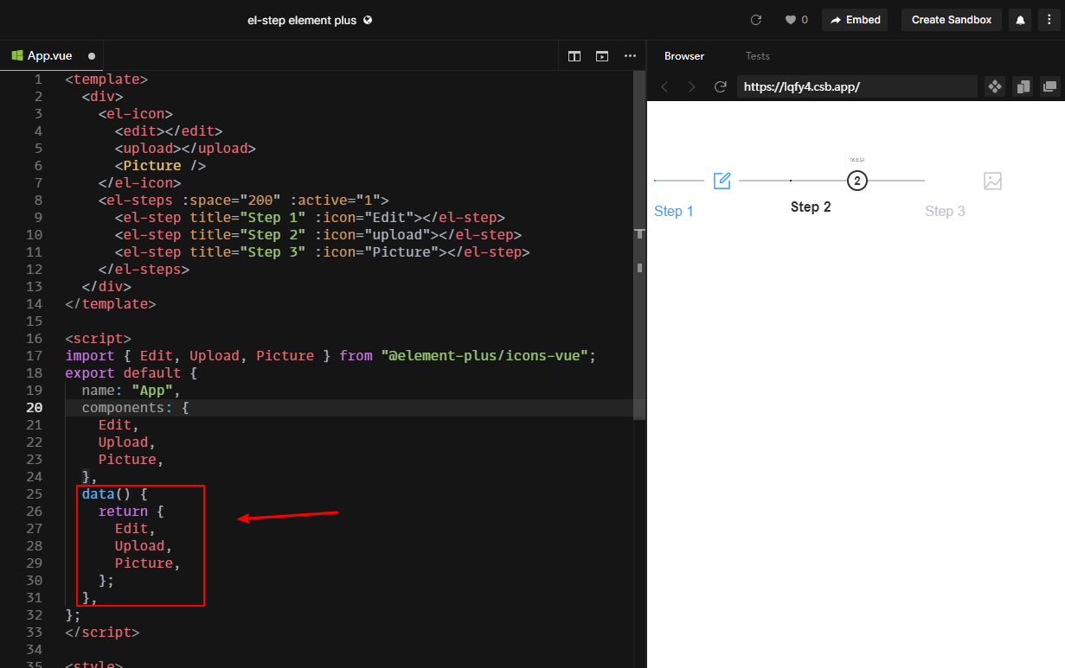Click the Step 1 el-step code line
The width and height of the screenshot is (1065, 668).
click(x=310, y=217)
